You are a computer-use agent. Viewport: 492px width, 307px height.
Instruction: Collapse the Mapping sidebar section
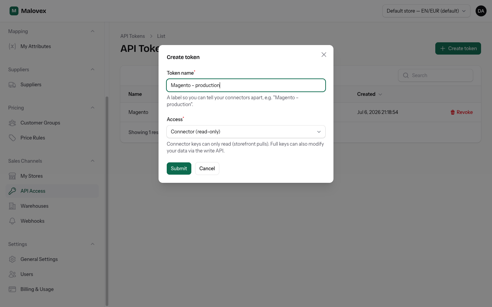point(93,31)
